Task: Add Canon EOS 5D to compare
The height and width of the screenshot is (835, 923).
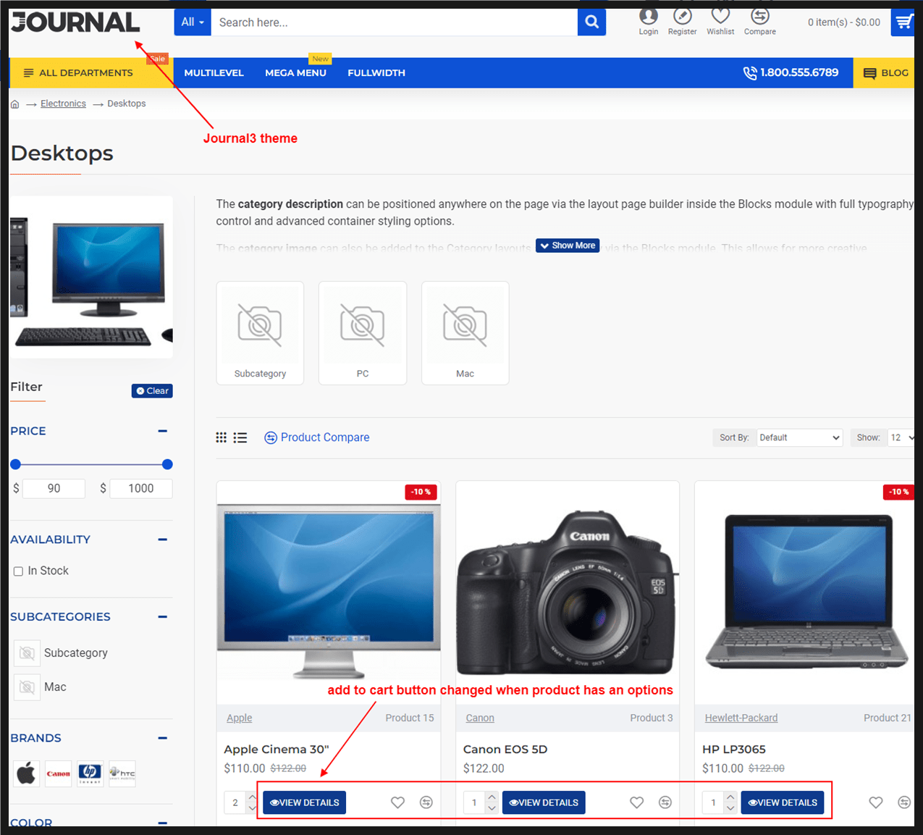Action: click(x=665, y=802)
